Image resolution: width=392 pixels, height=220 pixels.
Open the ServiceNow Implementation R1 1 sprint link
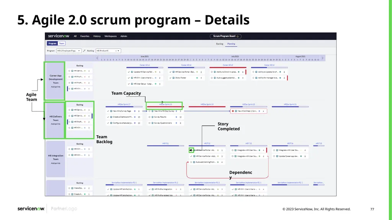[x=124, y=183]
